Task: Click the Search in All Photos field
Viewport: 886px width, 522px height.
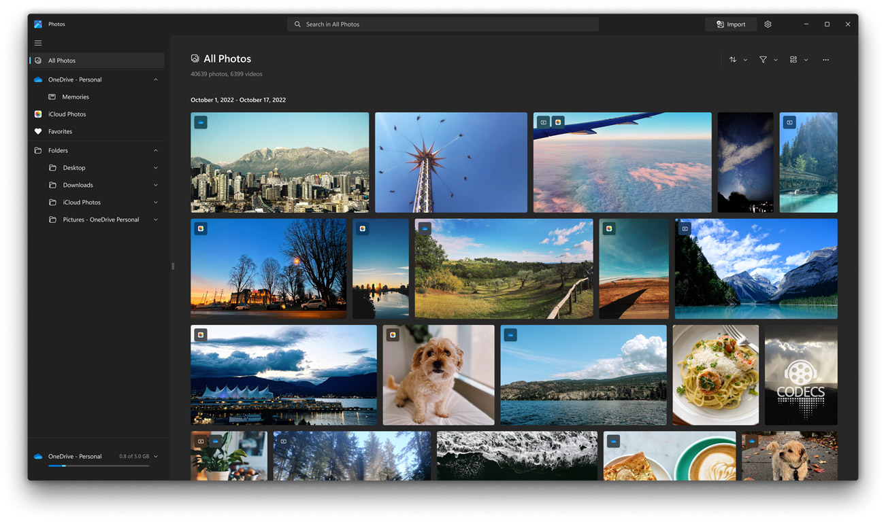Action: pyautogui.click(x=443, y=24)
